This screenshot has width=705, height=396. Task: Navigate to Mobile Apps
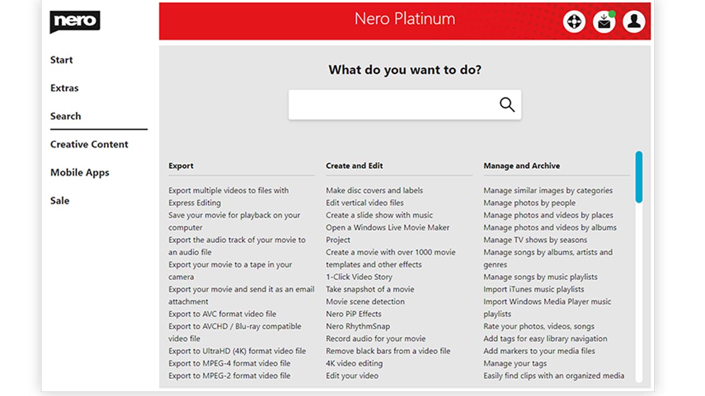(x=80, y=172)
